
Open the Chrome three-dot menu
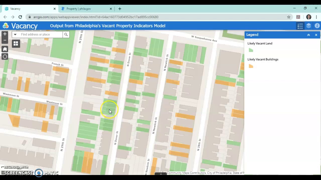316,17
